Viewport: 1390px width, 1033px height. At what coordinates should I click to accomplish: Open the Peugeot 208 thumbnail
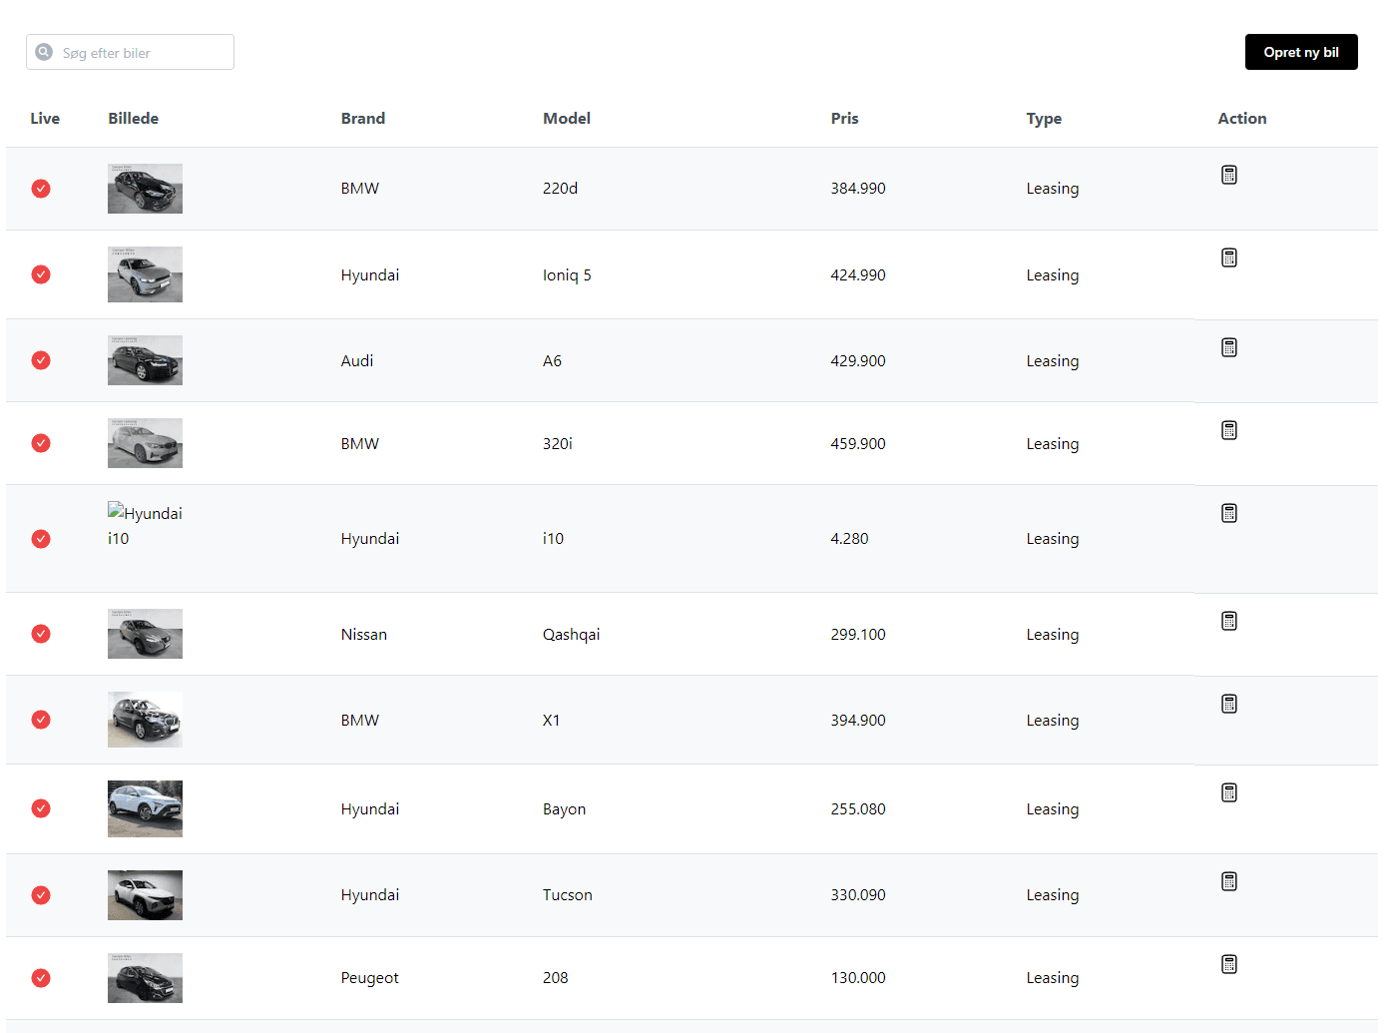point(145,978)
